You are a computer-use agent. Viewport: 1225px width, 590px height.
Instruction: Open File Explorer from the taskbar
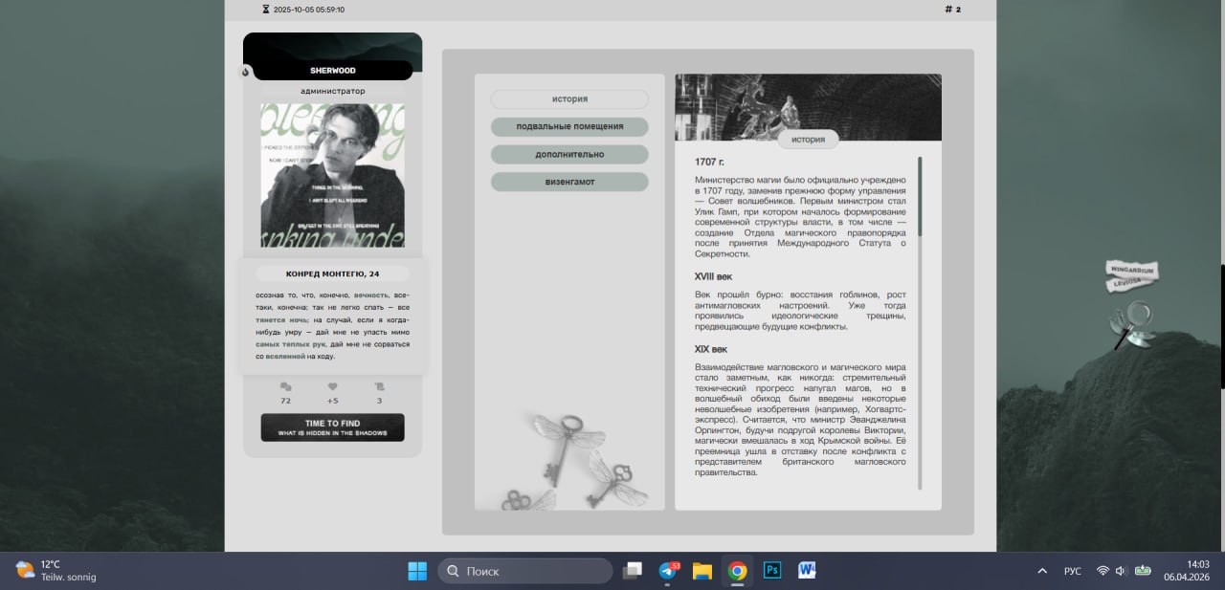(x=702, y=571)
